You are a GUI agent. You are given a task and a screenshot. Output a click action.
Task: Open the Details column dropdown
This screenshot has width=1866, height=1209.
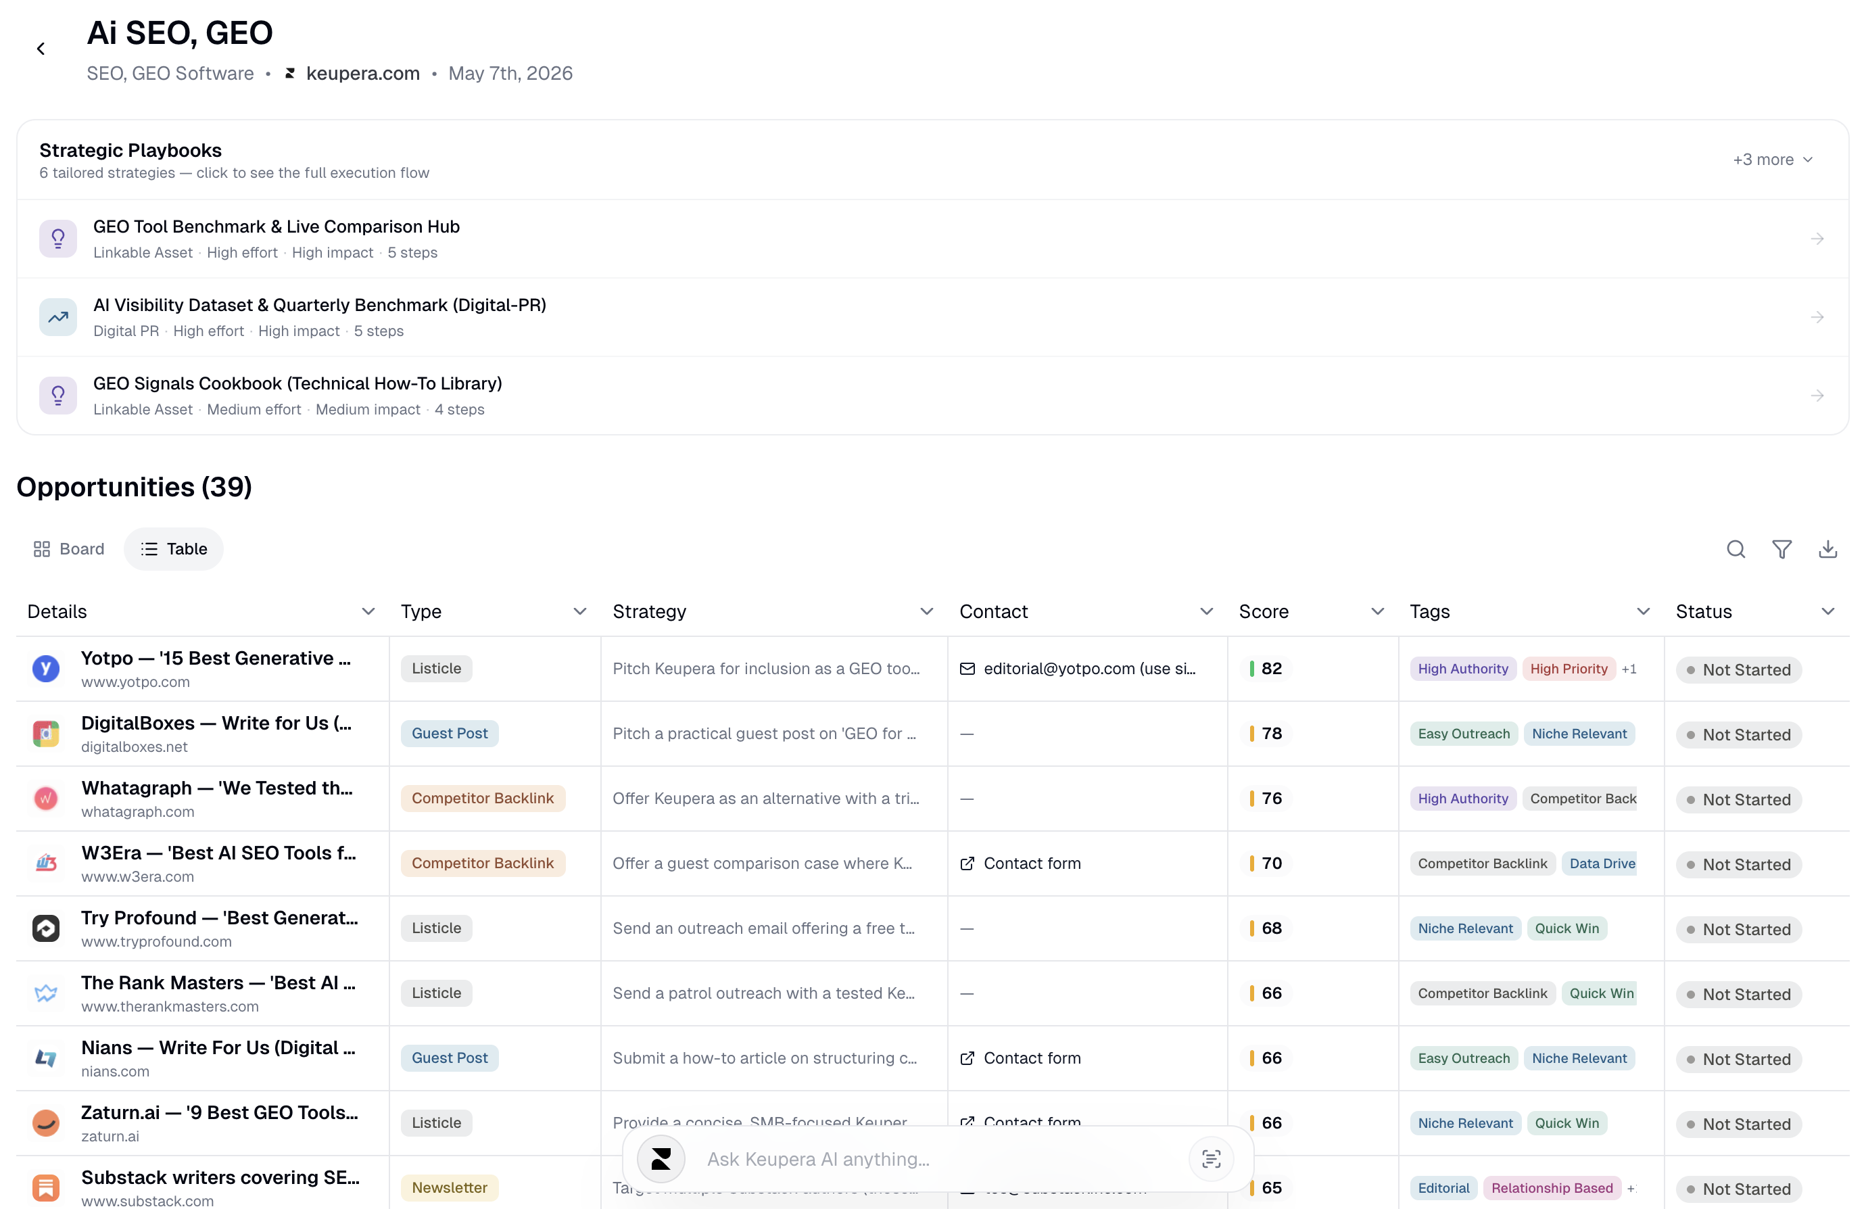click(368, 611)
